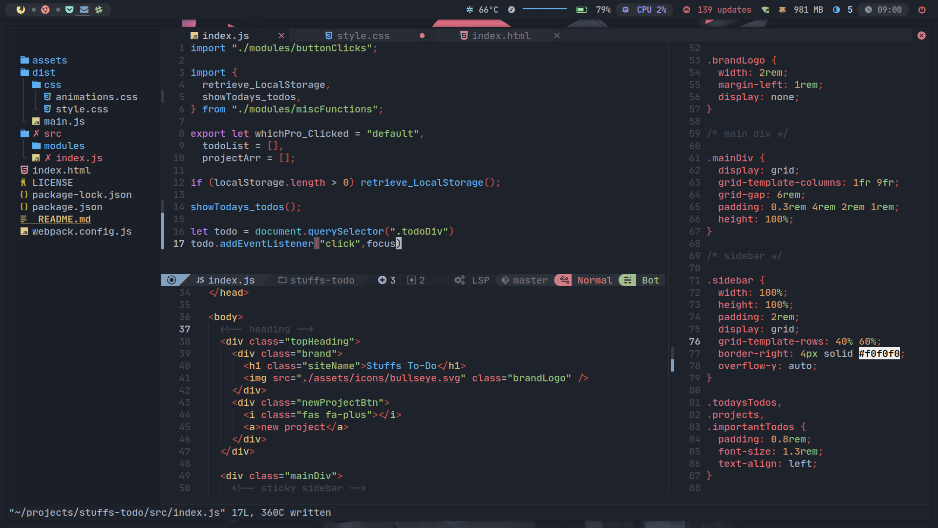Collapse the dist folder in tree
Image resolution: width=938 pixels, height=528 pixels.
(43, 72)
